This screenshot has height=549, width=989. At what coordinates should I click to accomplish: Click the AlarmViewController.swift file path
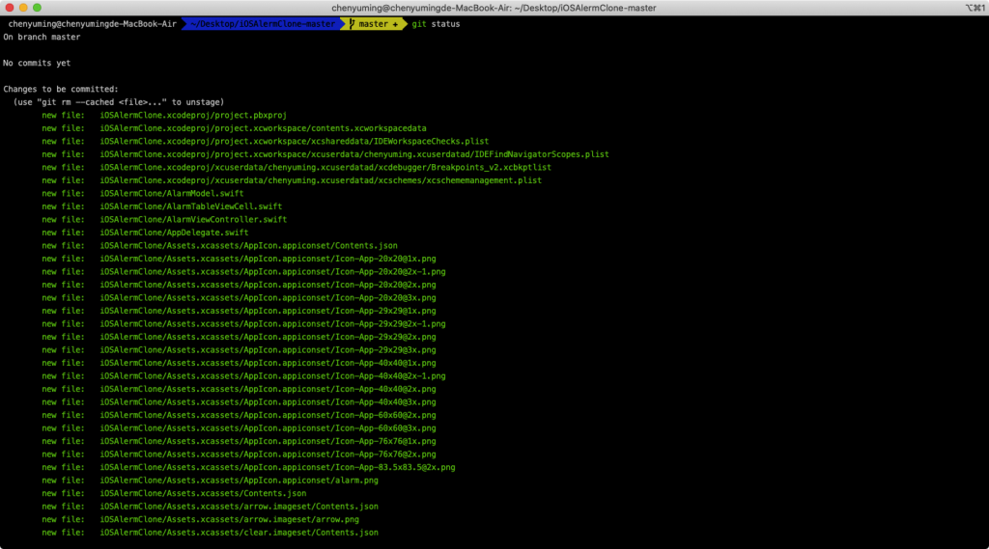click(193, 219)
